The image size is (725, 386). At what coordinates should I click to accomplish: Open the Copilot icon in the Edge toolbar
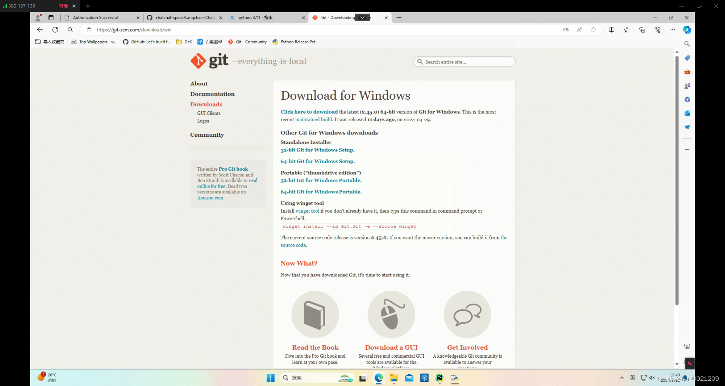click(687, 30)
